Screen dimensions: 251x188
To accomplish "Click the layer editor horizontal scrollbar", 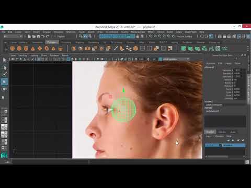I will point(218,157).
